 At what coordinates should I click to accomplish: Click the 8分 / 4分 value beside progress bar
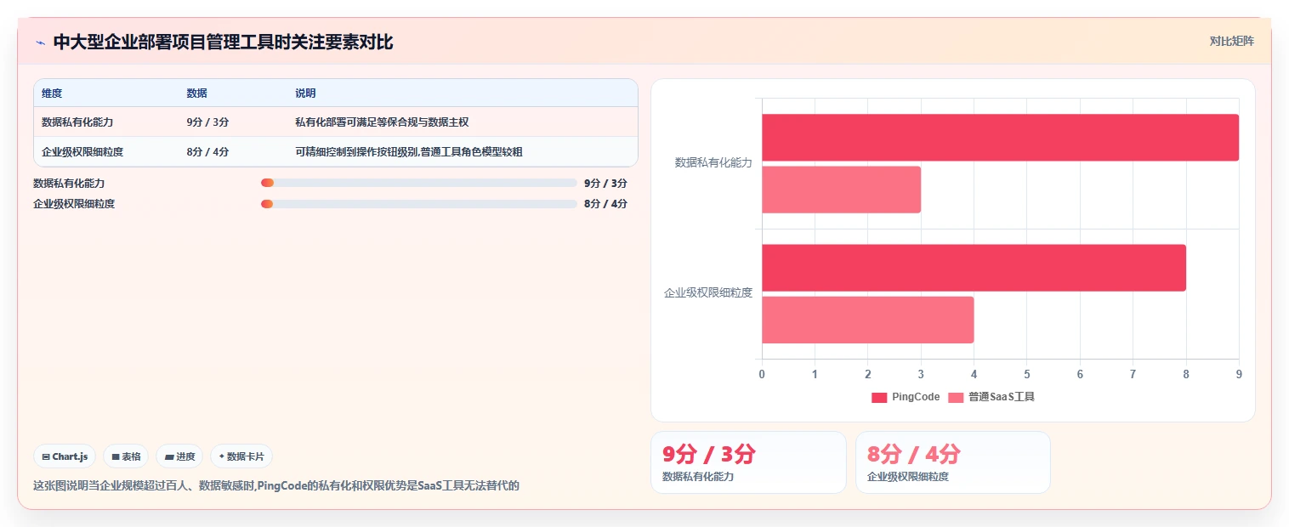click(x=605, y=204)
